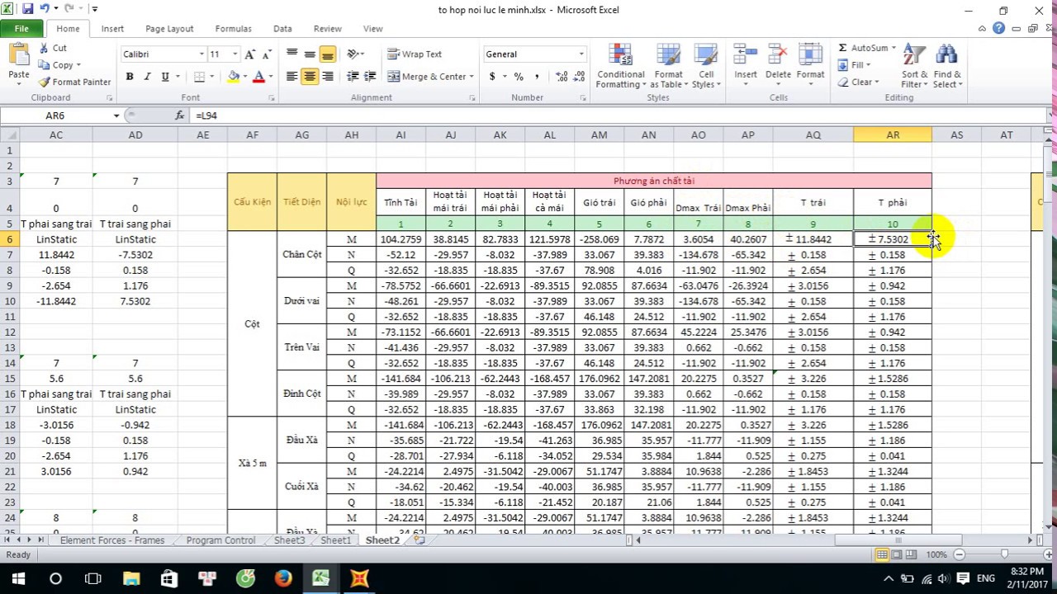Apply percent style format
The image size is (1057, 594).
click(519, 77)
